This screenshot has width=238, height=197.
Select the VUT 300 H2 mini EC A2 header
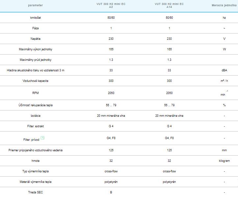[111, 6]
